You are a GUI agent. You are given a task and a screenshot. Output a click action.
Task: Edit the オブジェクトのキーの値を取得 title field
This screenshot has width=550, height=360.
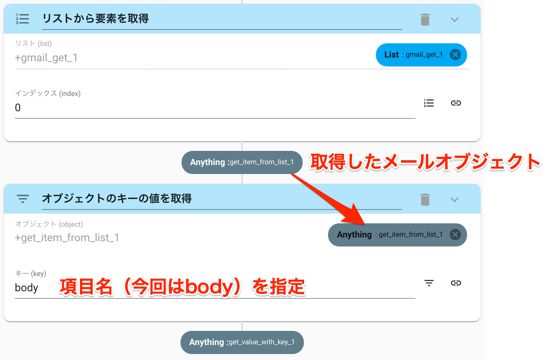point(222,199)
